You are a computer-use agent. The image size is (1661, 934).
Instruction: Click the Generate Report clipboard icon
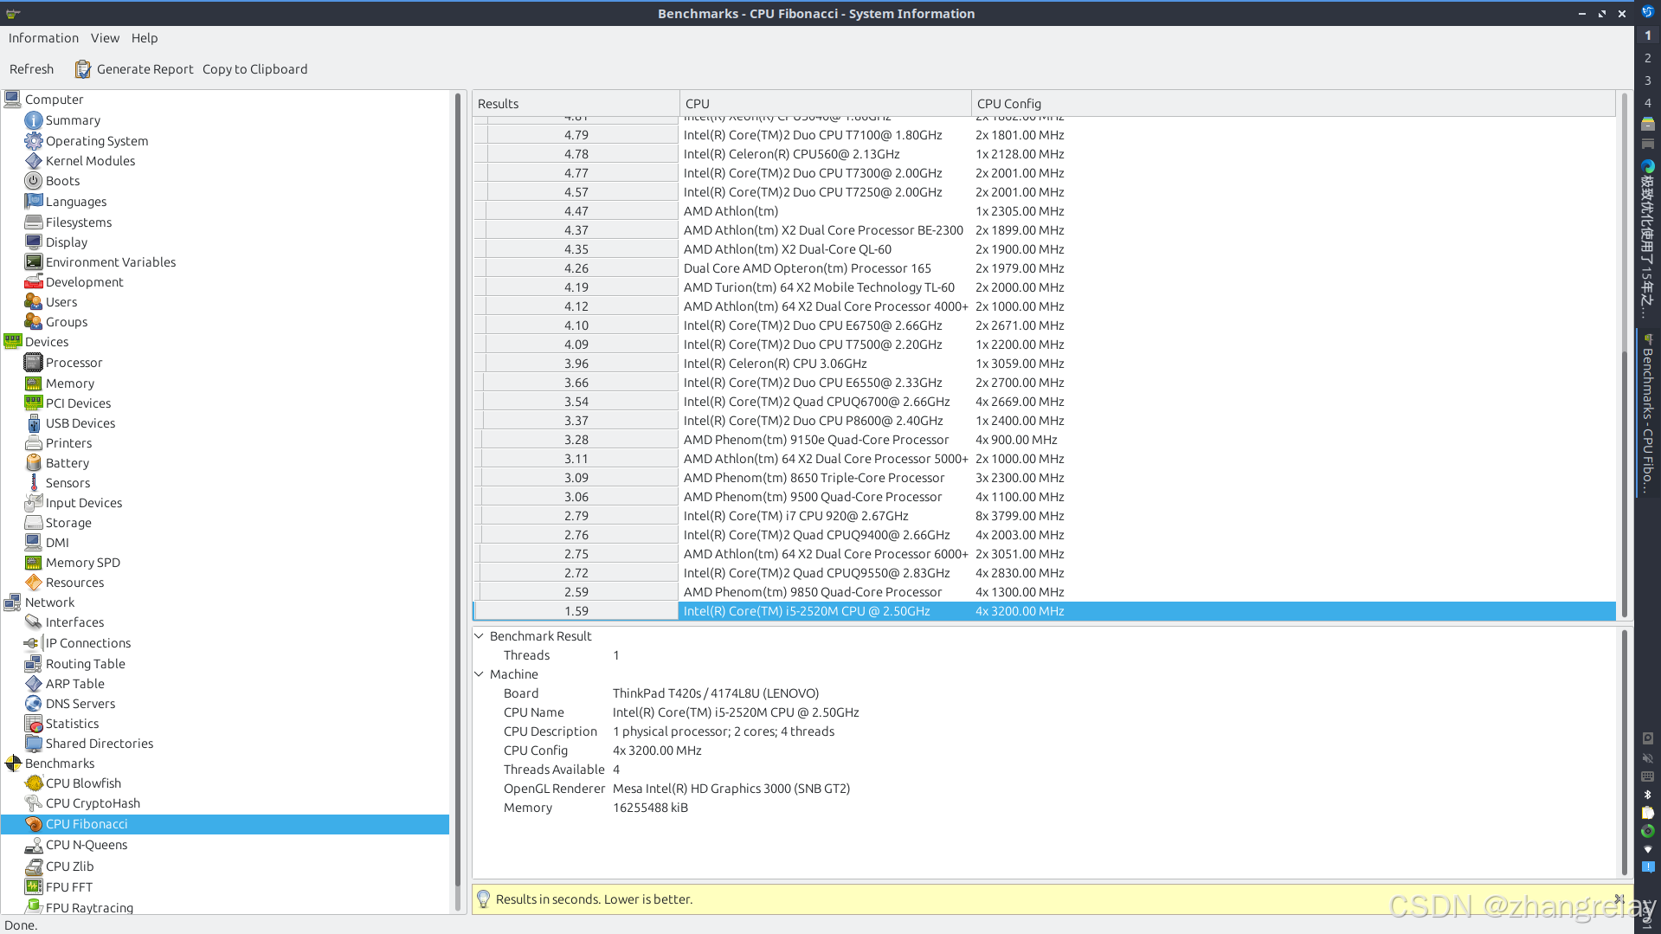(83, 69)
